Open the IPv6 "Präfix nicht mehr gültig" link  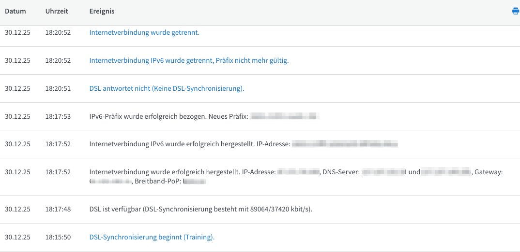coord(189,61)
